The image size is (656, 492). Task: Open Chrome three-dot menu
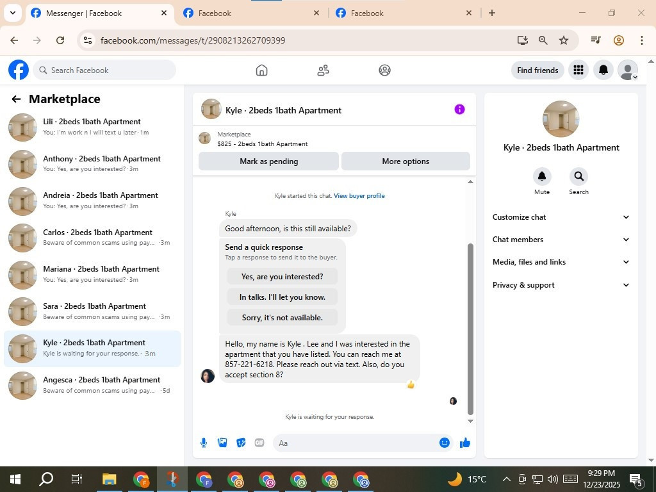(641, 40)
